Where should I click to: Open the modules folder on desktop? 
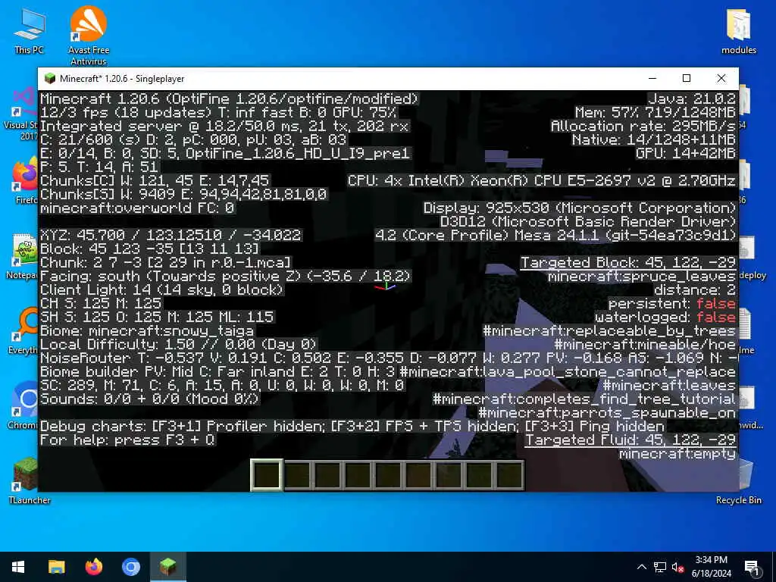click(738, 31)
